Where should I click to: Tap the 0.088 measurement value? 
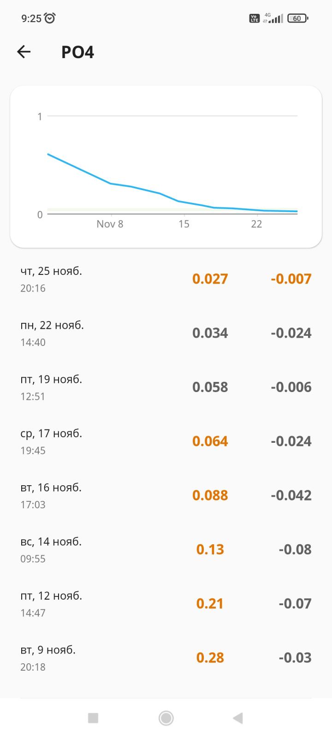[210, 495]
